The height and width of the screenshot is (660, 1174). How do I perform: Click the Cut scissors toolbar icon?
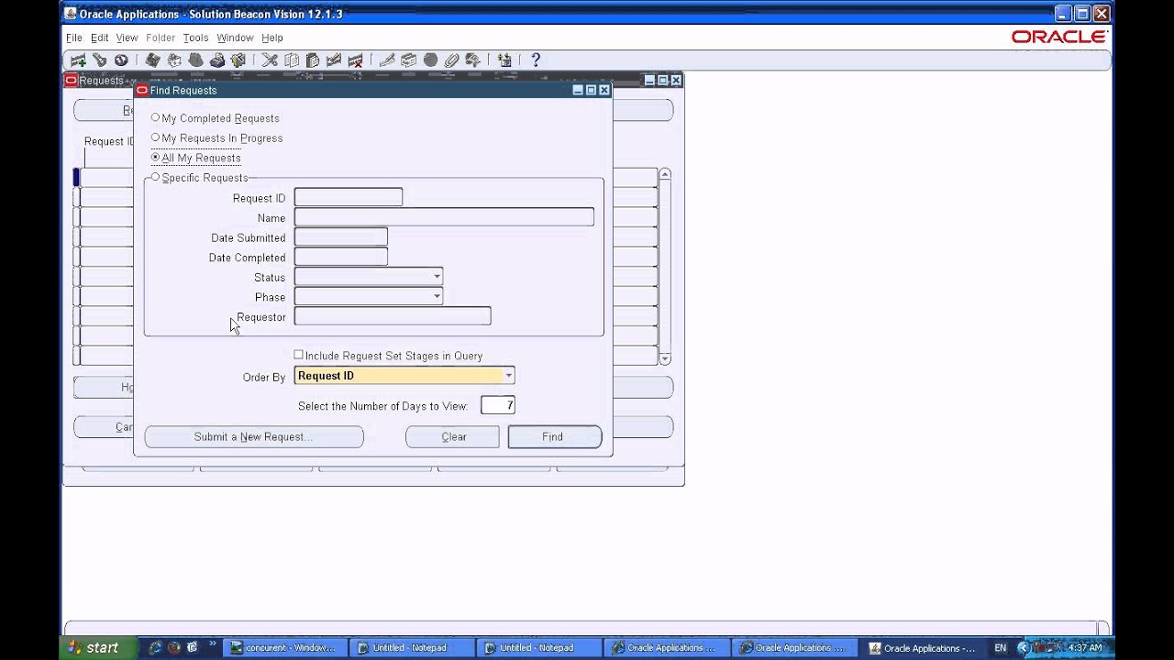[x=270, y=60]
